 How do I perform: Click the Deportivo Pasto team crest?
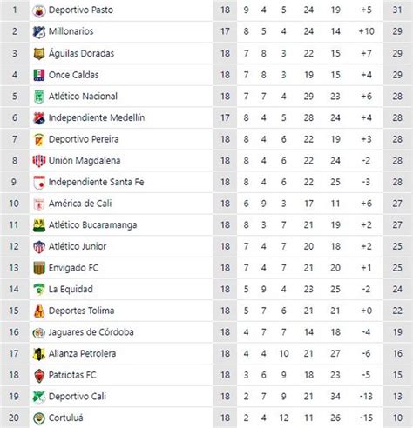tap(39, 10)
